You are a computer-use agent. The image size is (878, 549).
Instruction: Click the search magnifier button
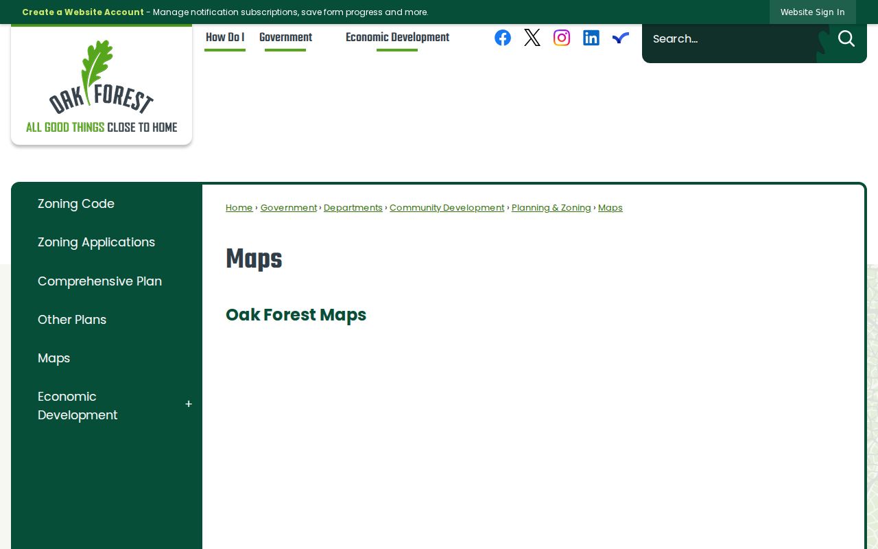coord(846,38)
